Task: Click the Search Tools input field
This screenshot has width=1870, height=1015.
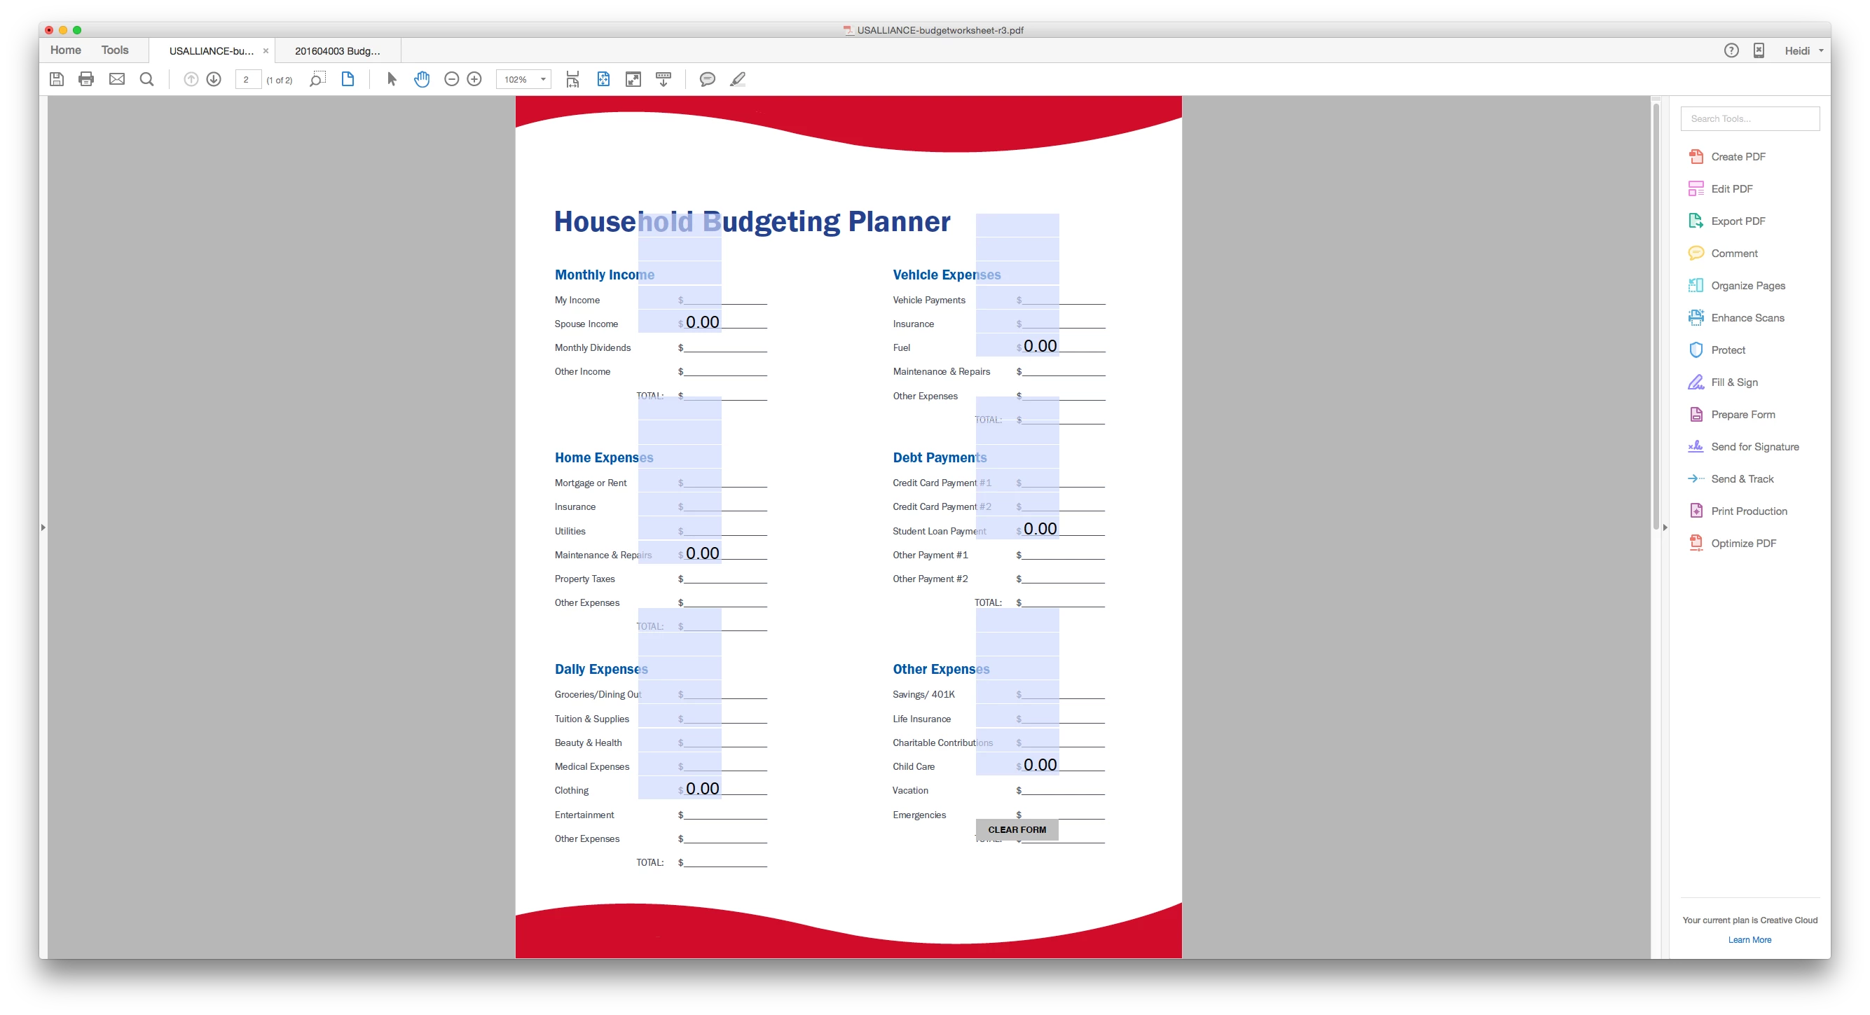Action: click(x=1749, y=119)
